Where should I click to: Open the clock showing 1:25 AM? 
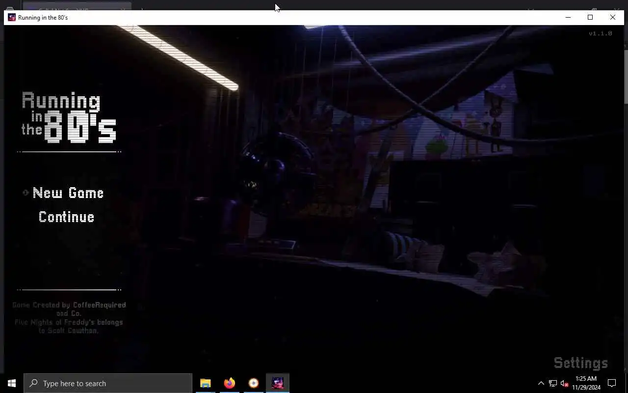(586, 383)
